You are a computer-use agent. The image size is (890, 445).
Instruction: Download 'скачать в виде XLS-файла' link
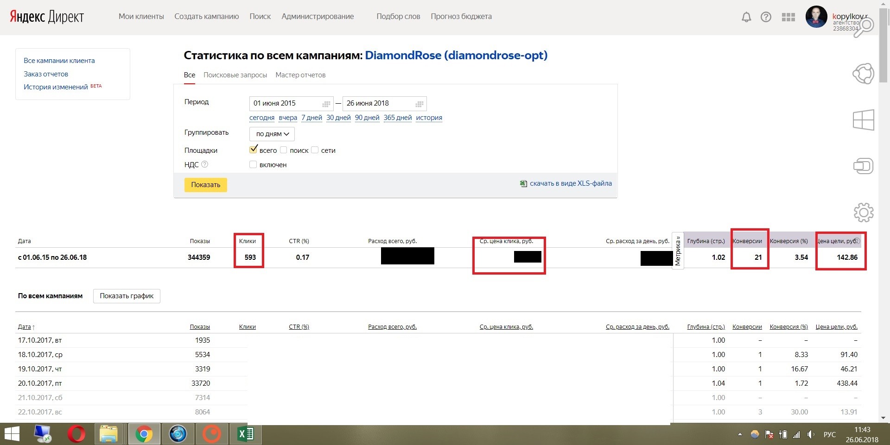571,183
